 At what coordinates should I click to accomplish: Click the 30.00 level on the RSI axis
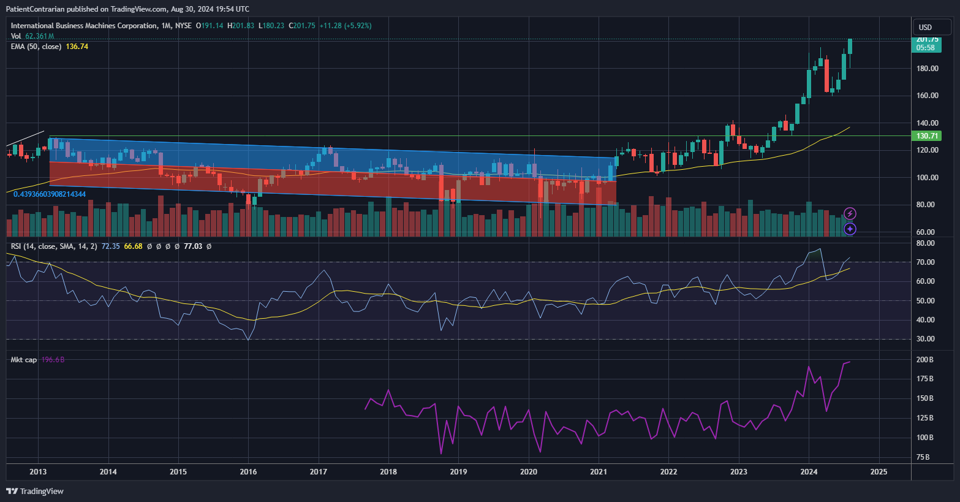click(x=925, y=339)
